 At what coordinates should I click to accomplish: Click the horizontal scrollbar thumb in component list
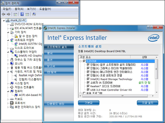115,96
